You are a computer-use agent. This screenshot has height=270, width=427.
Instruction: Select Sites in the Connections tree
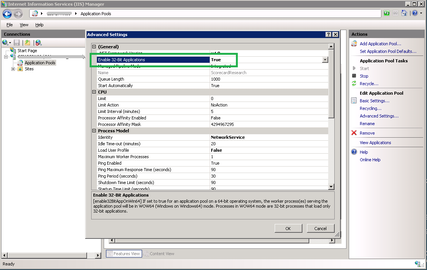(x=29, y=69)
